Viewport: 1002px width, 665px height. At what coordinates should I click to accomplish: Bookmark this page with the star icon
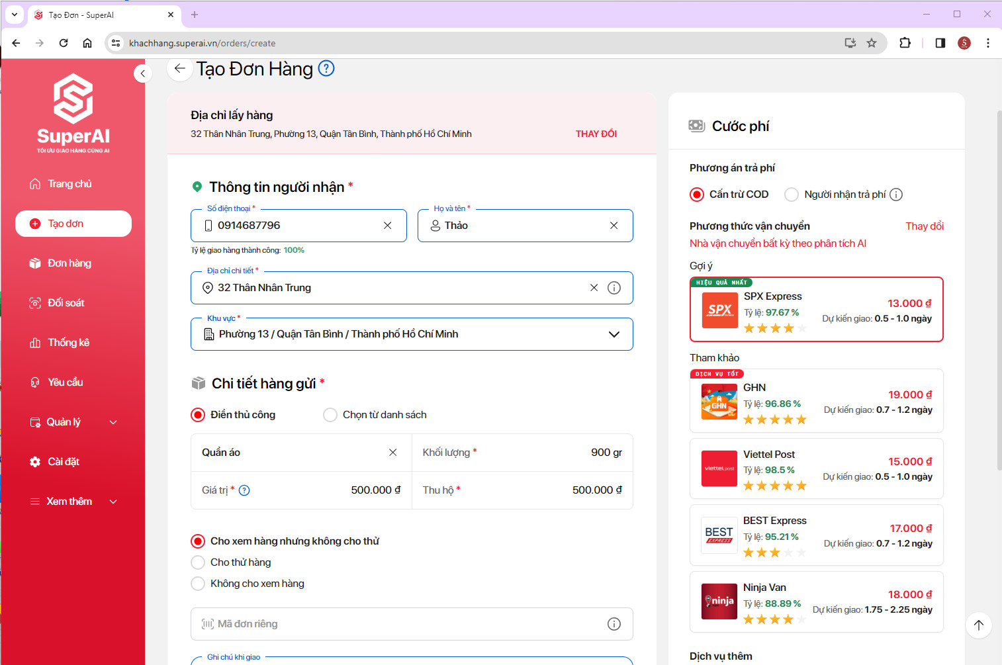coord(872,43)
